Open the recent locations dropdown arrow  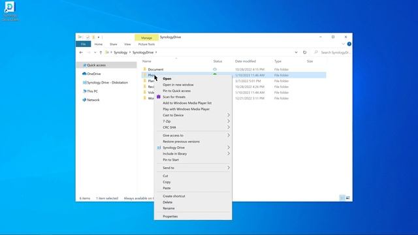click(x=95, y=52)
